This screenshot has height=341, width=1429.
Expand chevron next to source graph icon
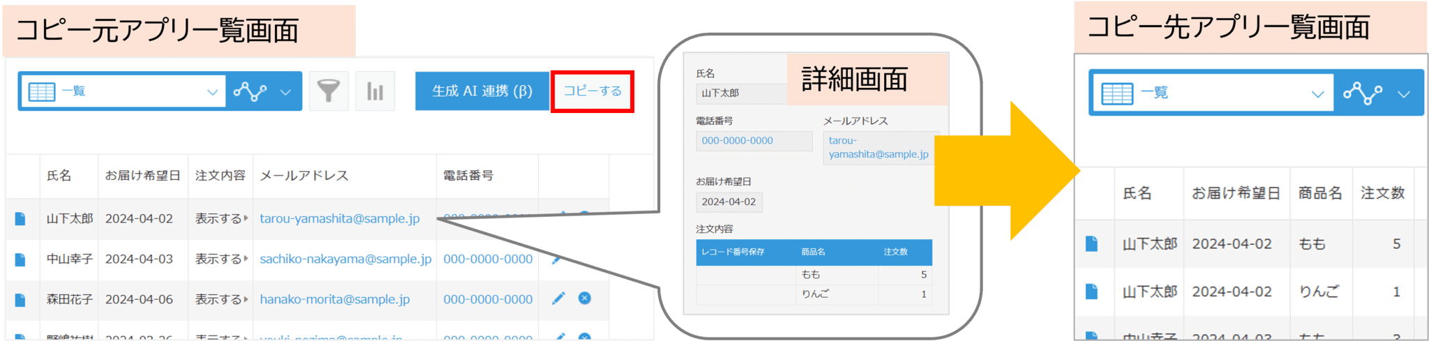tap(285, 92)
